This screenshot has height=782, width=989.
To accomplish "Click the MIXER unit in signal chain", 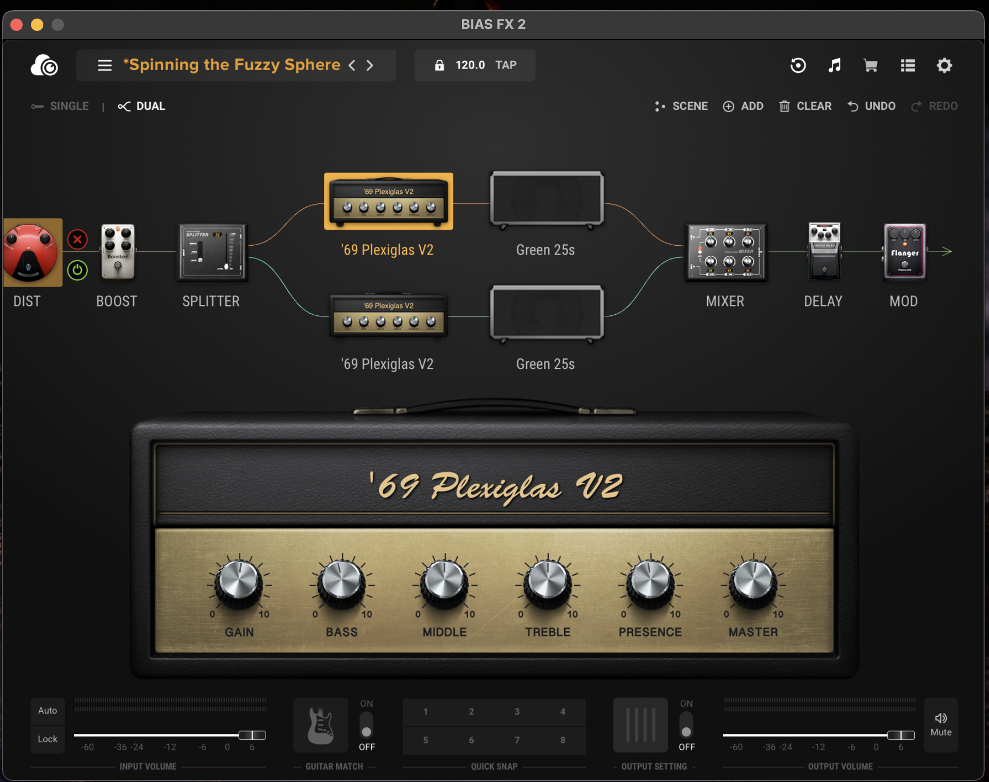I will point(725,252).
